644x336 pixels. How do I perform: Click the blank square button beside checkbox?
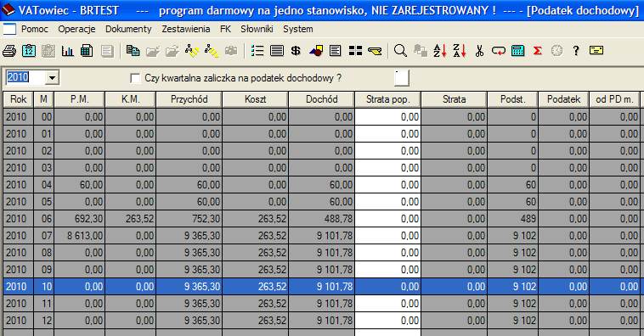pyautogui.click(x=402, y=78)
